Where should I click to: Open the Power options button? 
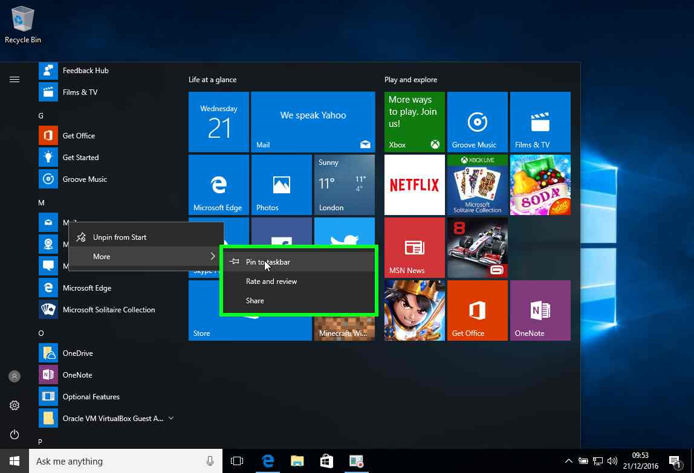(14, 434)
